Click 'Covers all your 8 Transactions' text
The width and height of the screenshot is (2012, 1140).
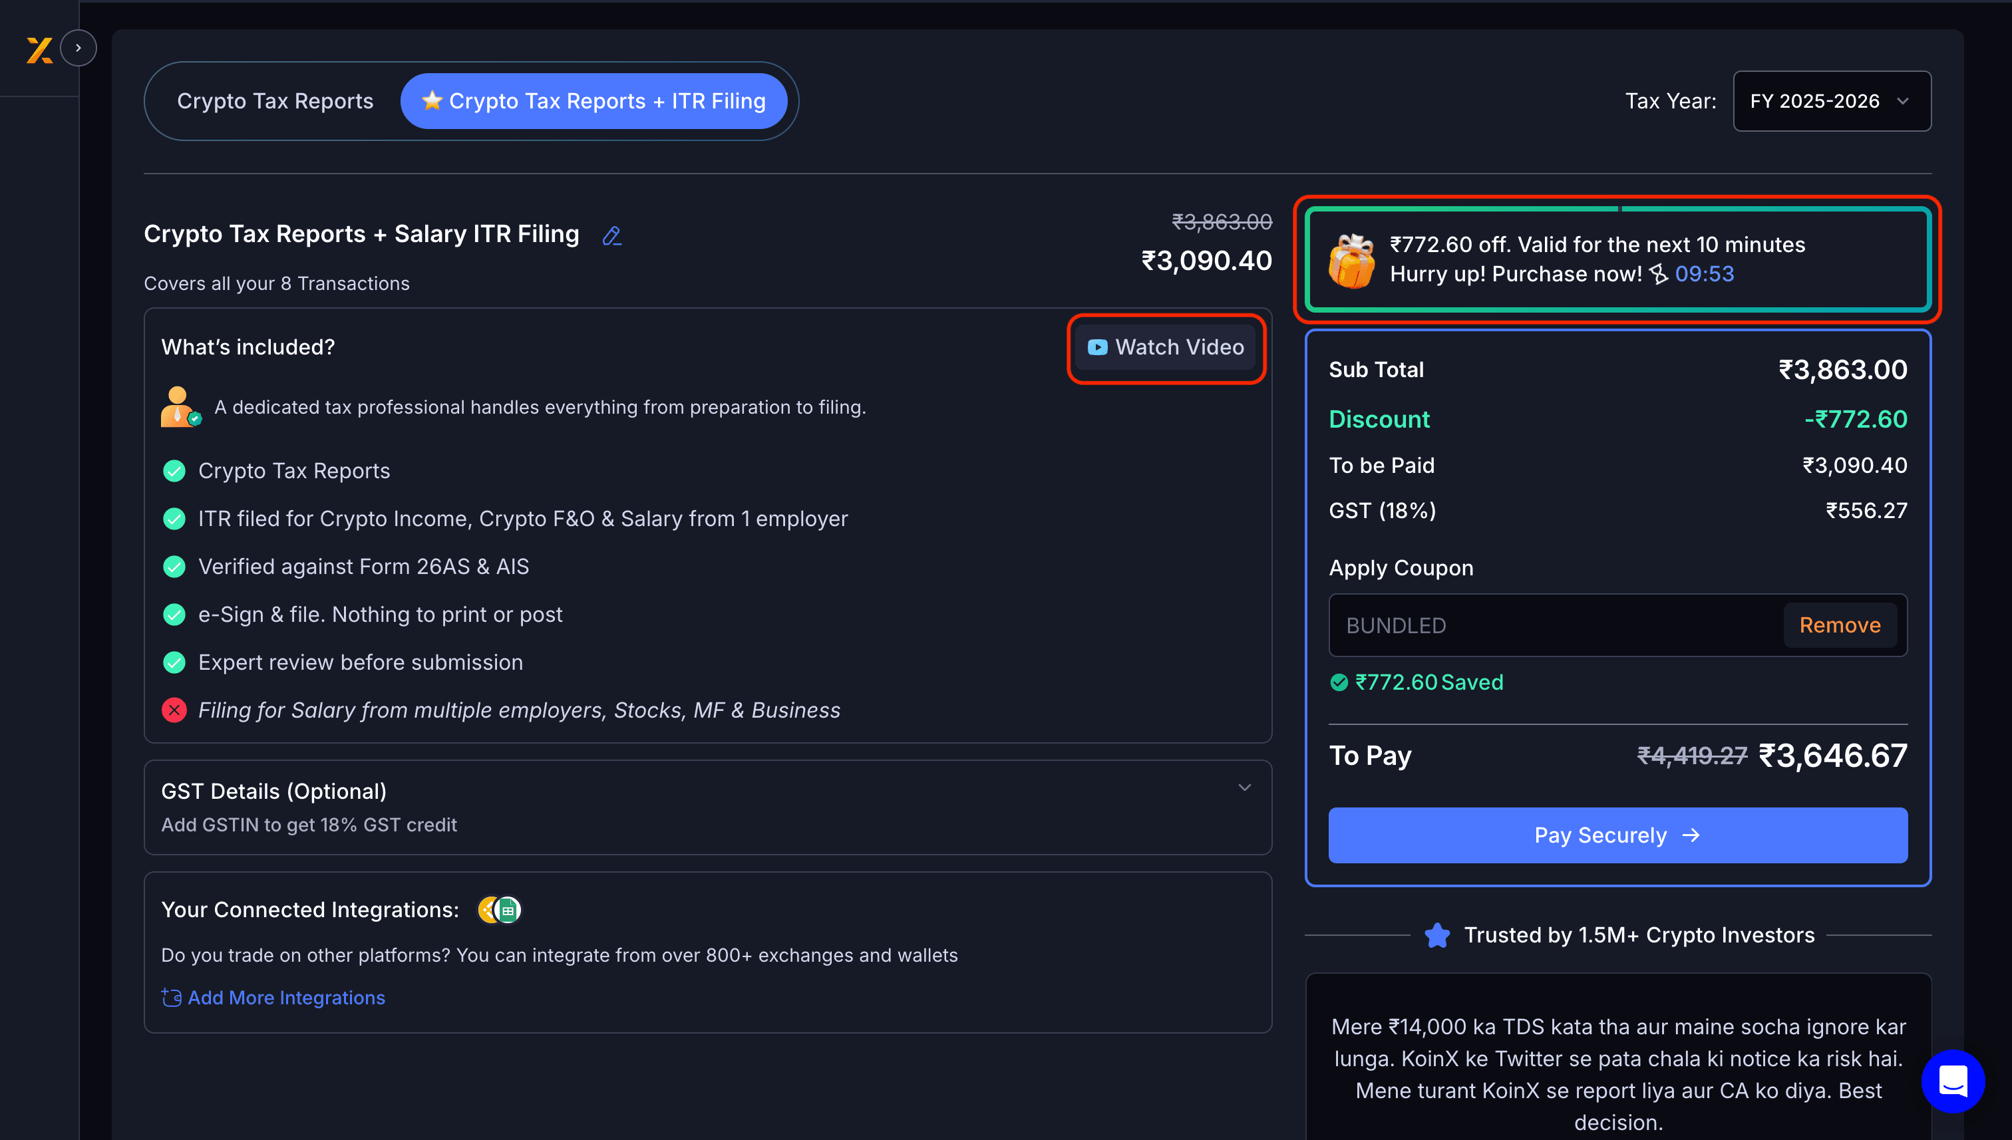tap(277, 283)
